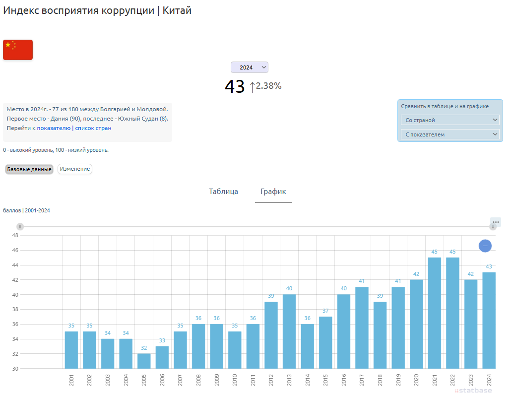Click the 2024 bar with value 43
Viewport: 516px width, 395px height.
coord(489,320)
